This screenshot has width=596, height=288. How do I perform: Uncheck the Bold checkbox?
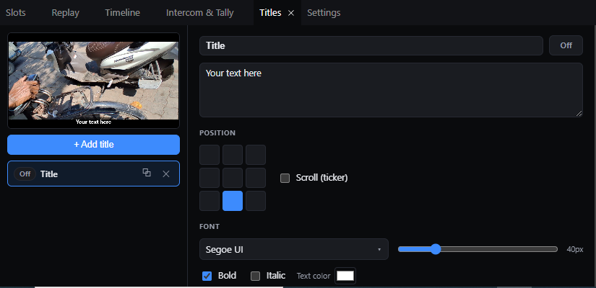click(207, 276)
